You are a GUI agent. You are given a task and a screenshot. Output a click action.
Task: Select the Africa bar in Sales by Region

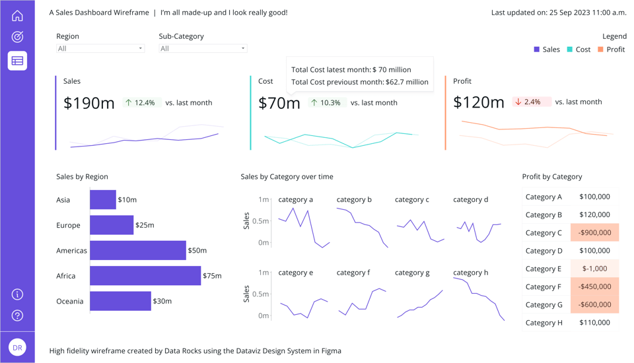(x=145, y=276)
